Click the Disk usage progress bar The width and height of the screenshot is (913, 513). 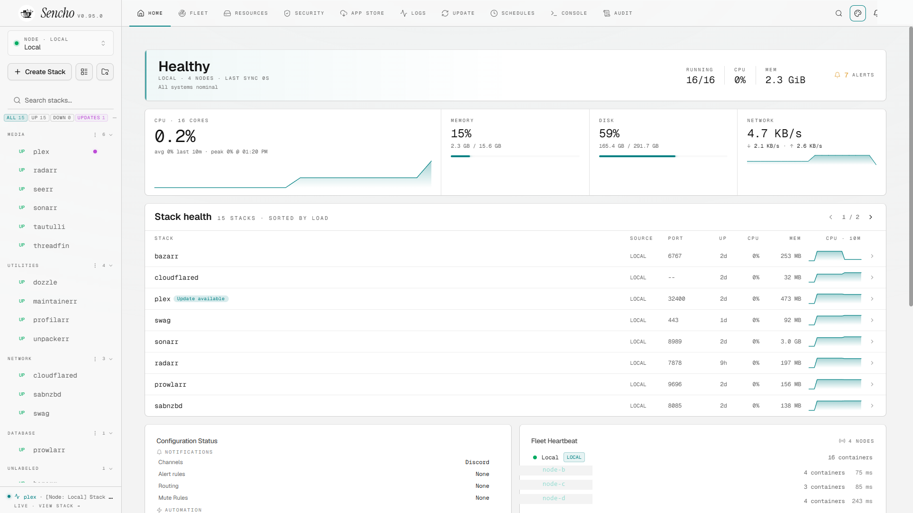[x=663, y=156]
